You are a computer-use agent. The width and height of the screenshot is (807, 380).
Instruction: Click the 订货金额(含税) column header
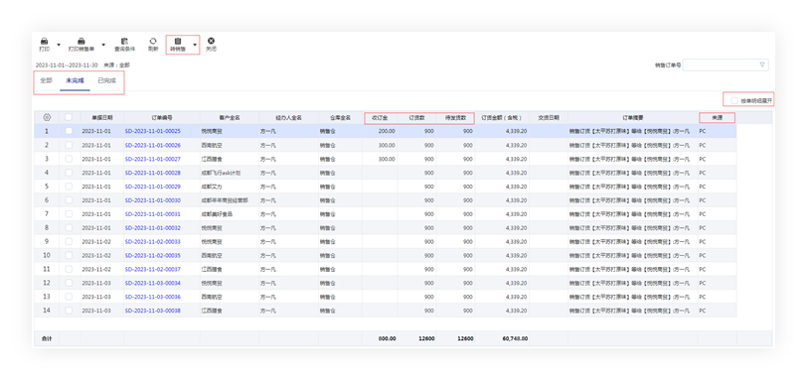(502, 118)
